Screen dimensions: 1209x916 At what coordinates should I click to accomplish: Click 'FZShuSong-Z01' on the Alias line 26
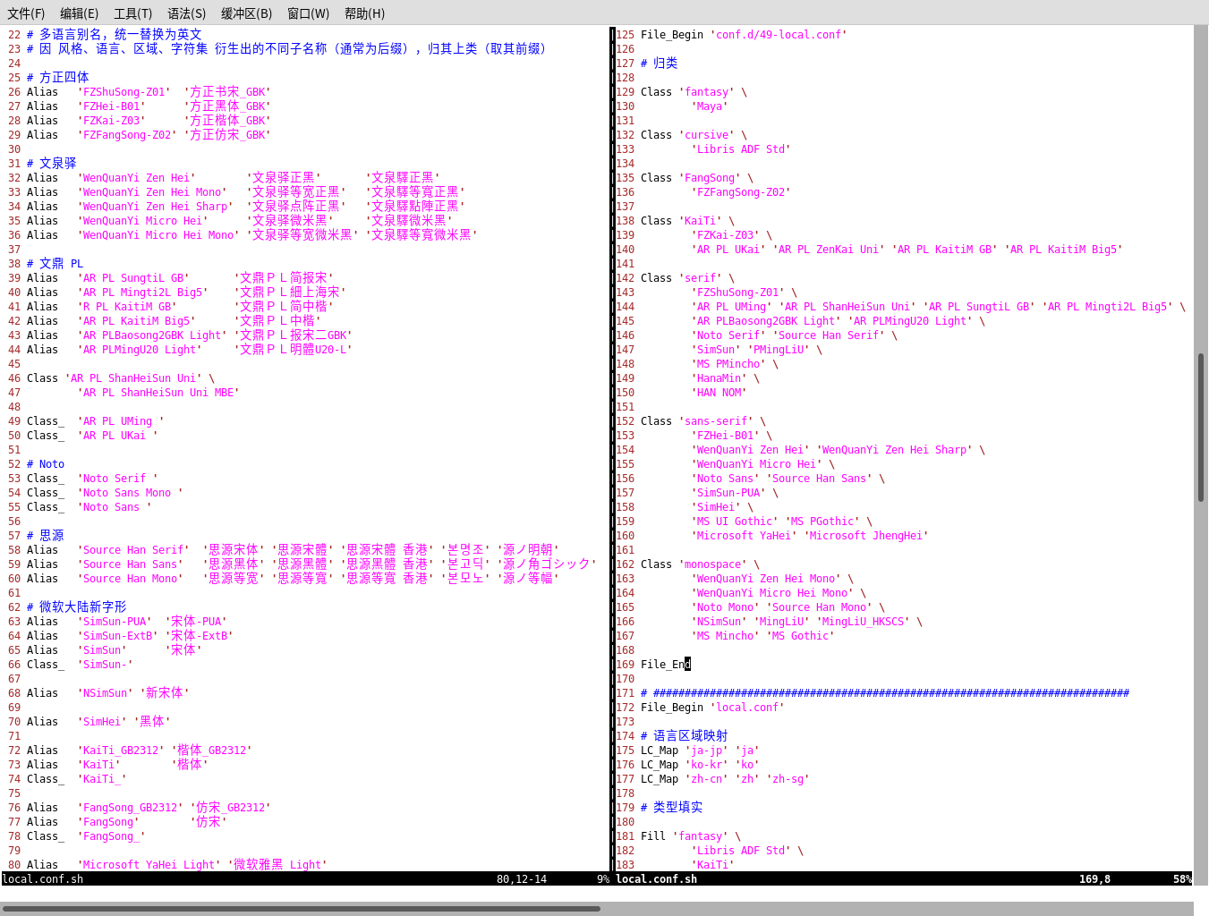tap(124, 92)
